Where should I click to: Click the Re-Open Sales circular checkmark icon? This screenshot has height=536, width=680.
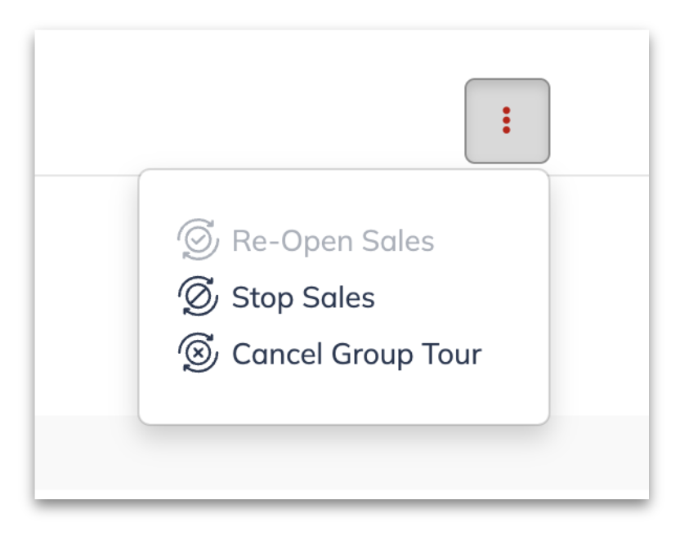pos(198,239)
